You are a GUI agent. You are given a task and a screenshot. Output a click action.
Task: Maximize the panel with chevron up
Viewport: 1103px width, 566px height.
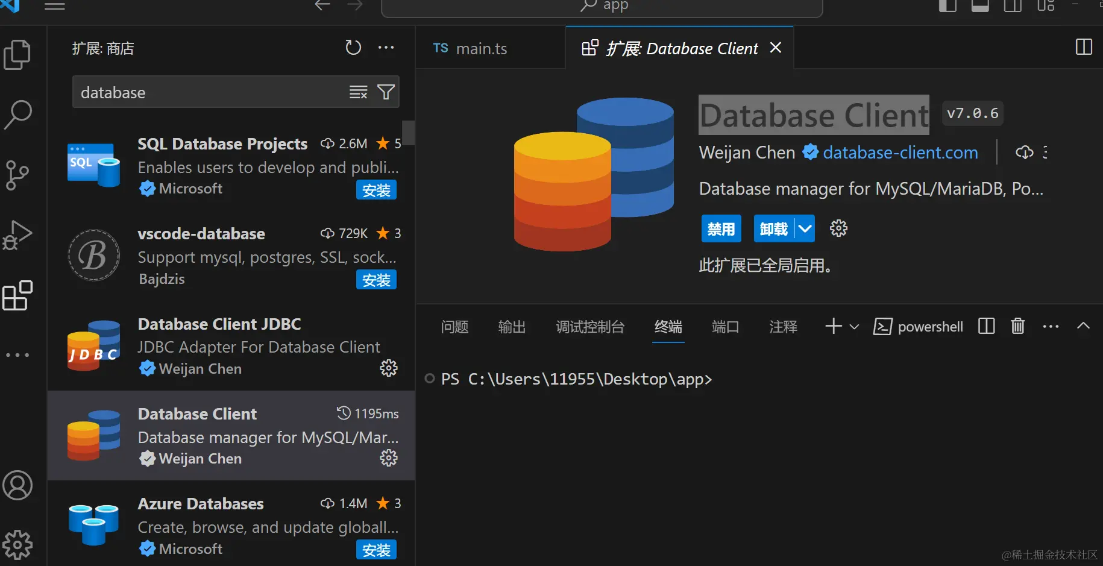coord(1083,325)
